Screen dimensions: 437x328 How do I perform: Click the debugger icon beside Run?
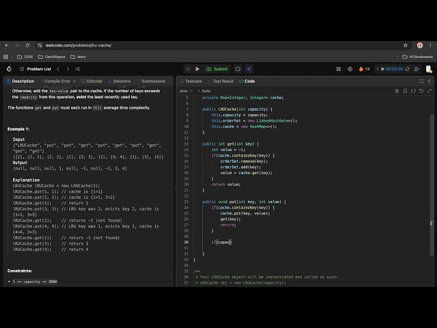click(188, 69)
